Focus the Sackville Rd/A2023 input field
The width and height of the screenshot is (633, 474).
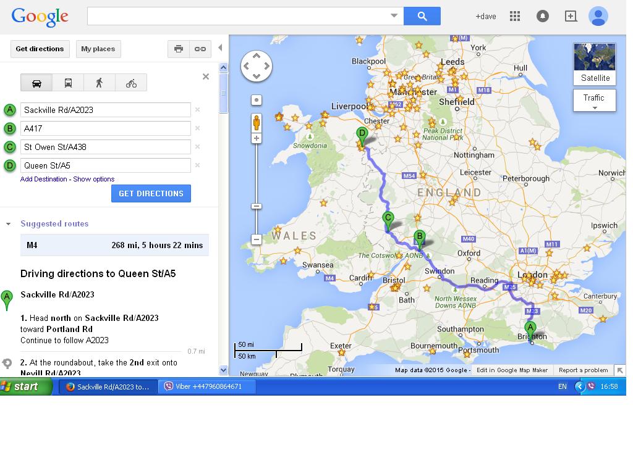105,110
